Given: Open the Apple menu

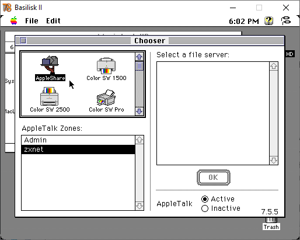Looking at the screenshot, I should coord(14,20).
